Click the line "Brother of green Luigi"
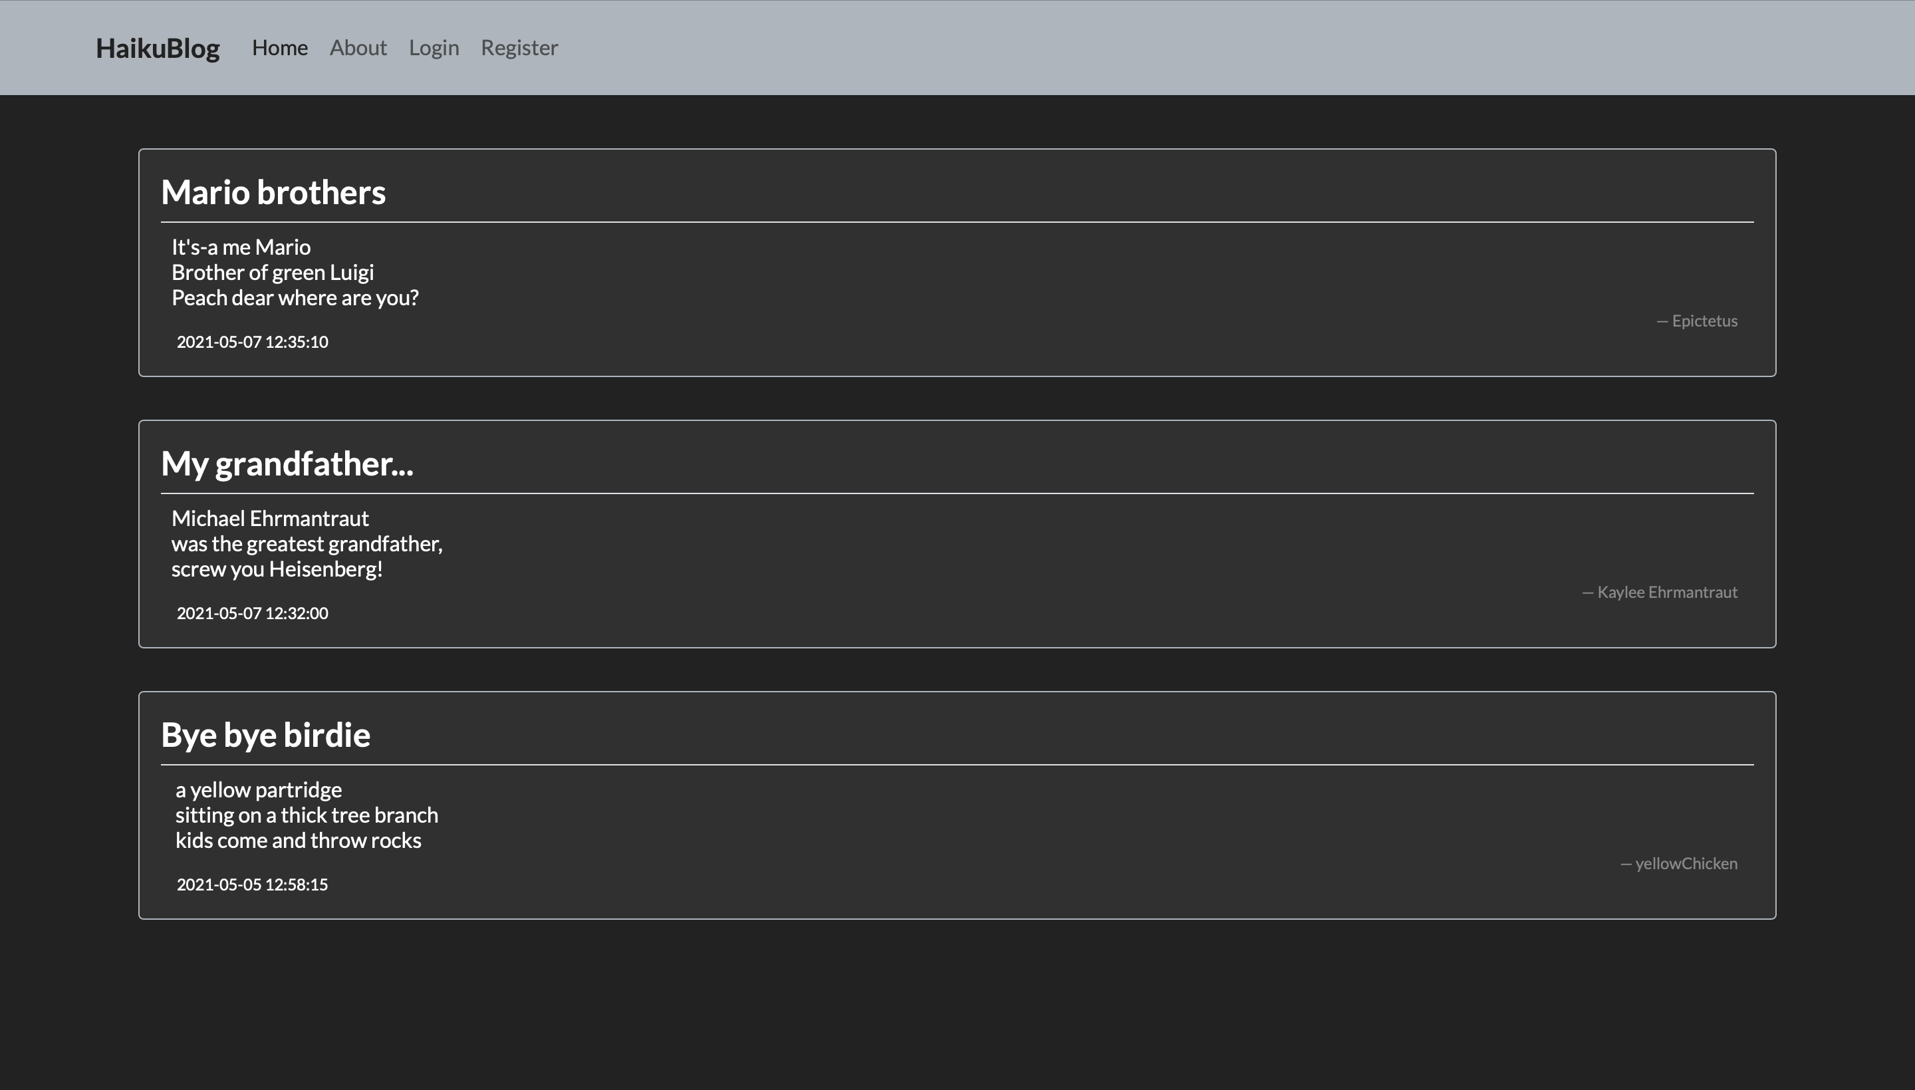This screenshot has width=1915, height=1090. tap(273, 273)
